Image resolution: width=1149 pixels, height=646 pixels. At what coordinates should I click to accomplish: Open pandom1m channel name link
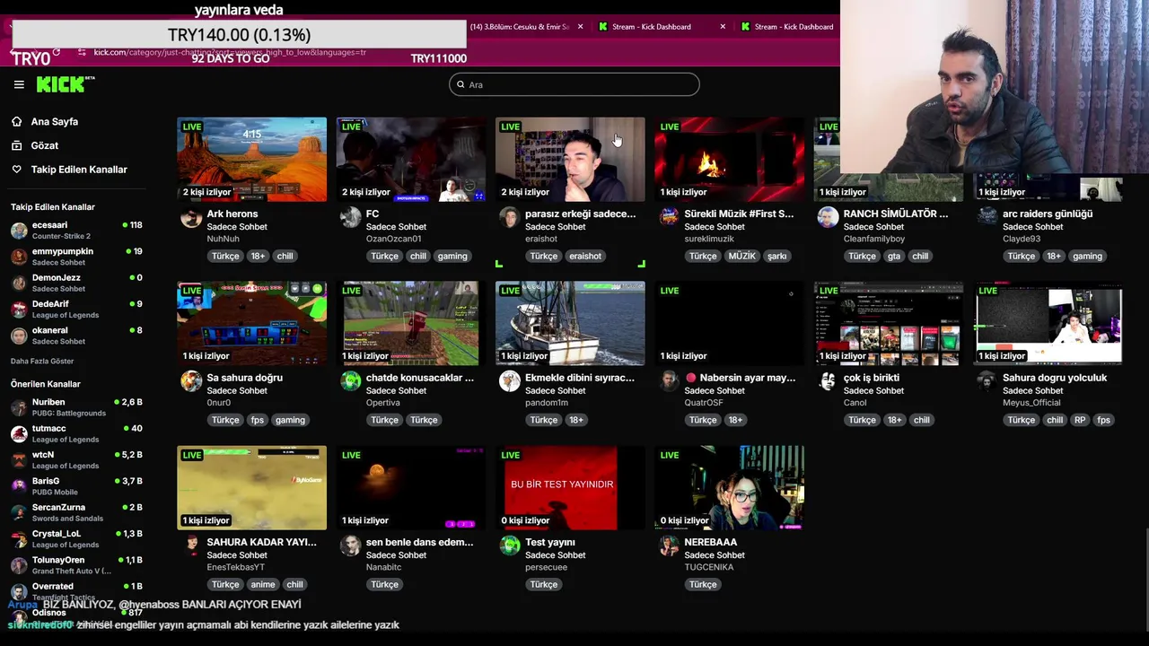[547, 403]
